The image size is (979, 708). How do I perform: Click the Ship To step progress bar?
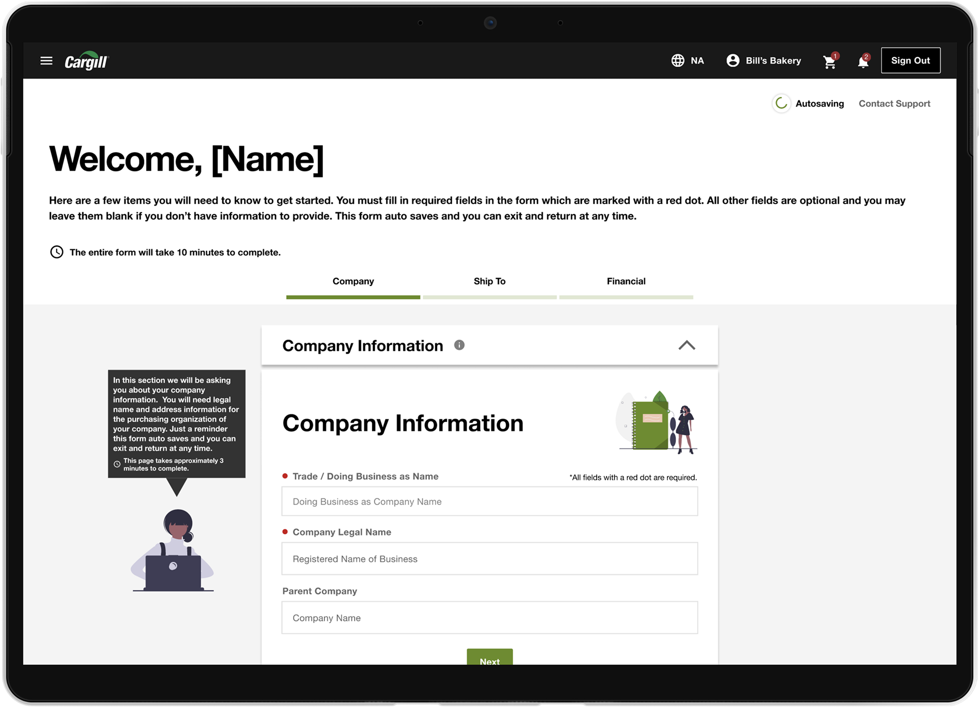[489, 297]
